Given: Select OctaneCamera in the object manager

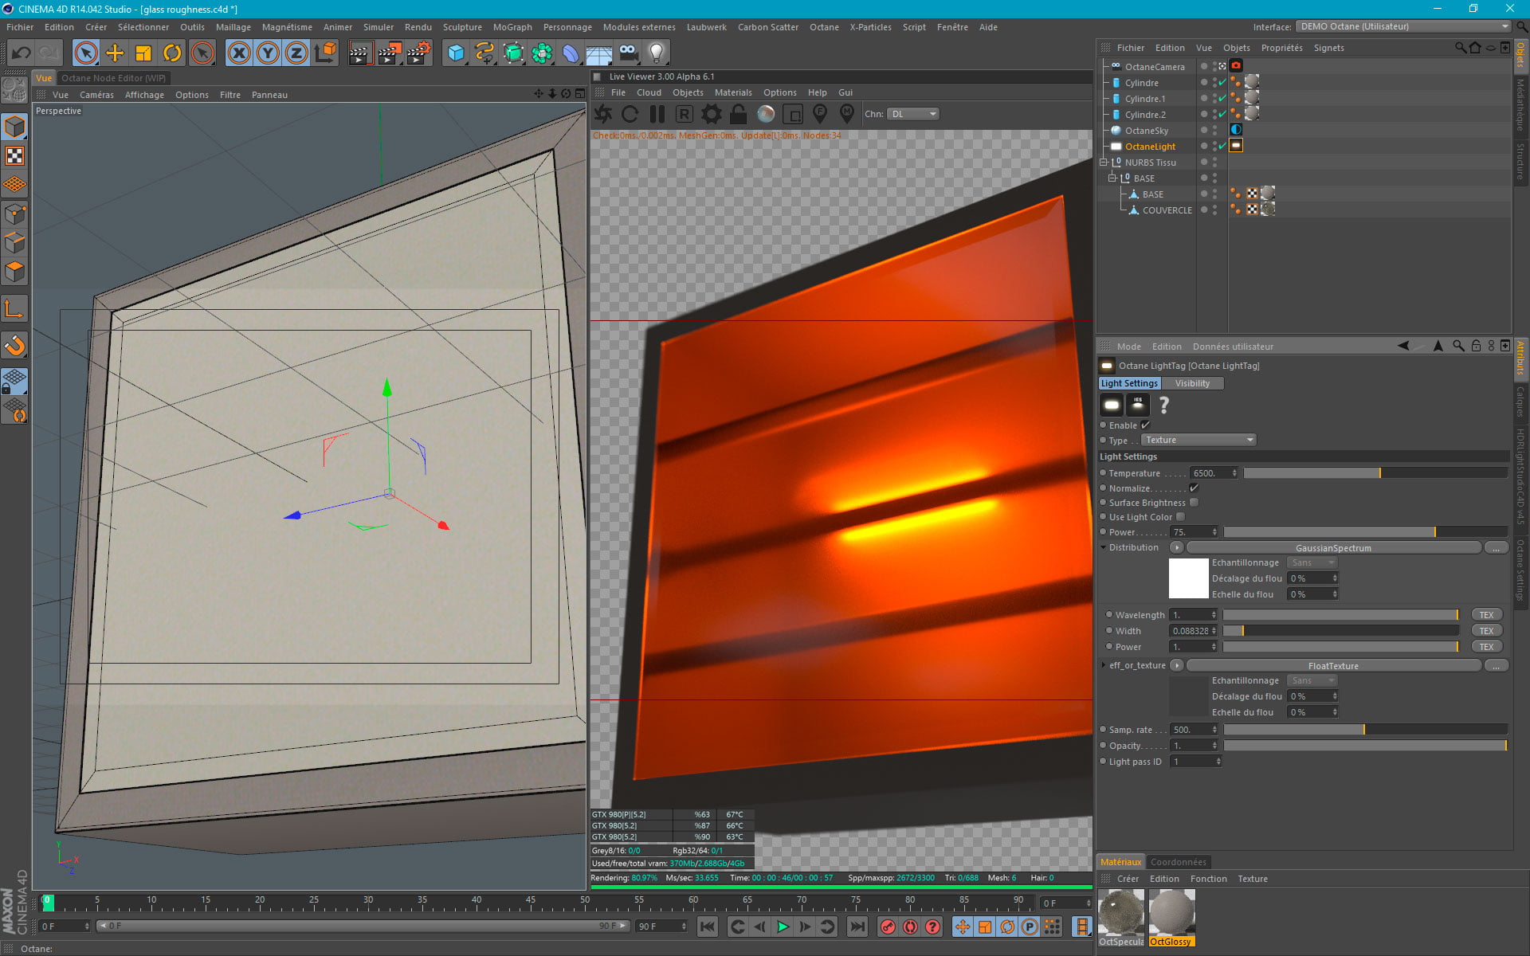Looking at the screenshot, I should 1155,67.
